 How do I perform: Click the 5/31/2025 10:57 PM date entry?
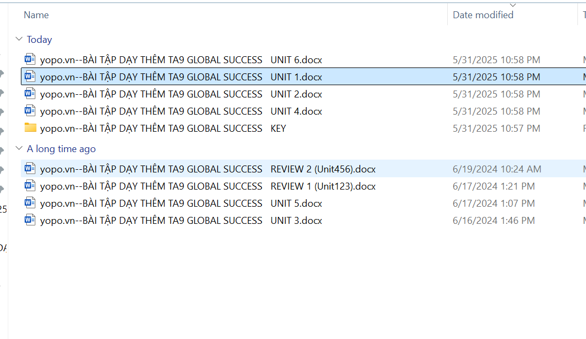click(496, 129)
